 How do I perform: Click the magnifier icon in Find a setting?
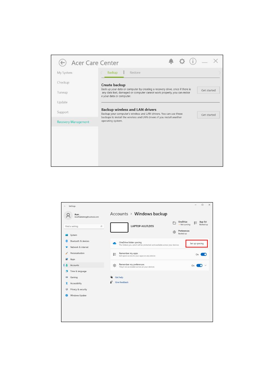click(101, 226)
